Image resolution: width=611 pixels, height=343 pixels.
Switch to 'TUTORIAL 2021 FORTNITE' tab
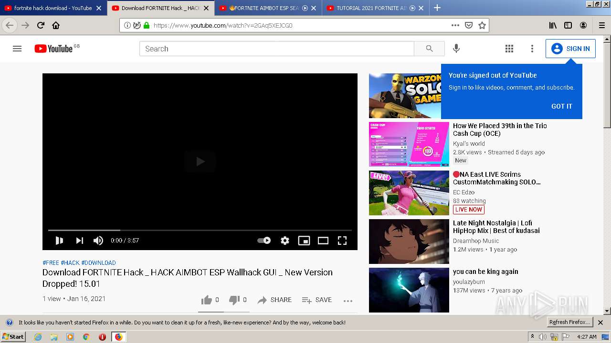(x=371, y=8)
